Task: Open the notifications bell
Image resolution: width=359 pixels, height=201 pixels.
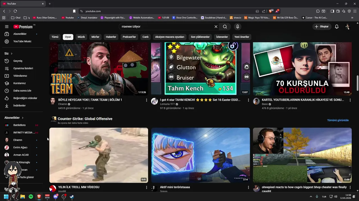Action: [x=337, y=27]
